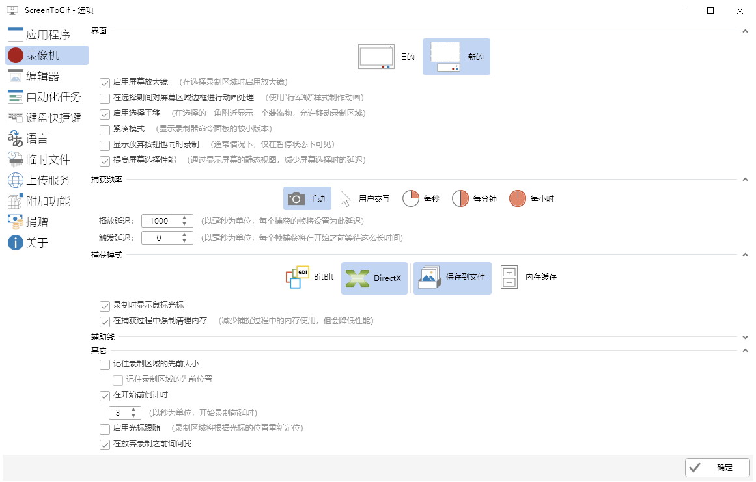Open the 上传服务 globe icon

tap(16, 180)
